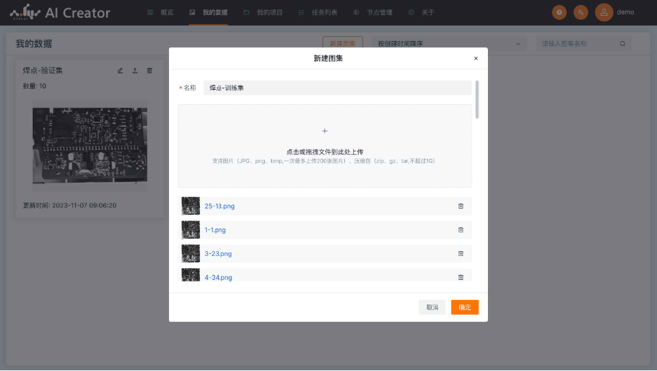Close the 新建图集 dialog with the X
657x371 pixels.
point(476,59)
